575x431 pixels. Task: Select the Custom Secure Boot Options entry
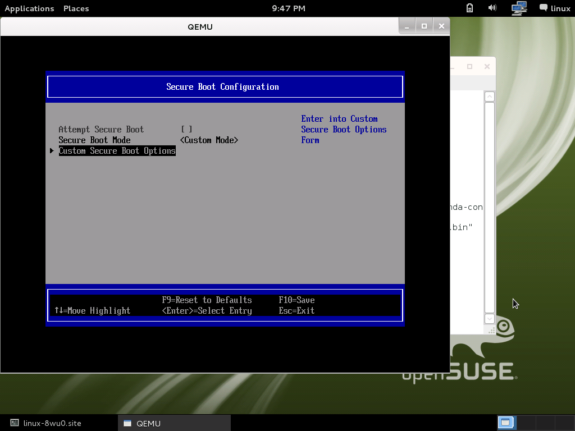click(x=117, y=151)
